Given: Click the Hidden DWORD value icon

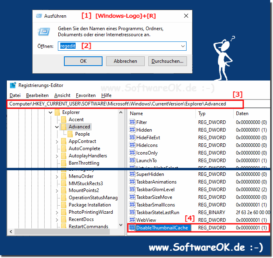Looking at the screenshot, I should coord(132,130).
